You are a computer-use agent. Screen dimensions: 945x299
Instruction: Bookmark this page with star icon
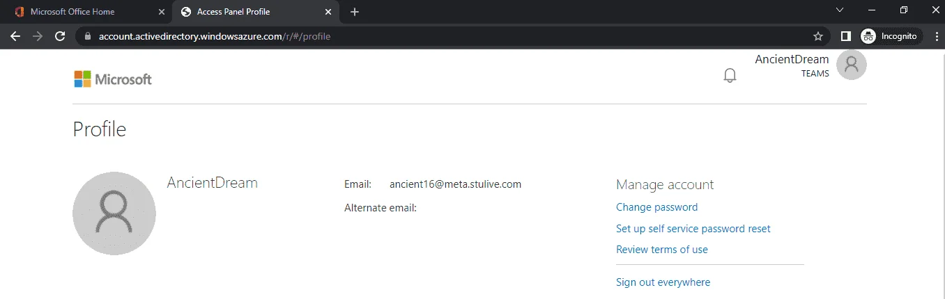[818, 36]
